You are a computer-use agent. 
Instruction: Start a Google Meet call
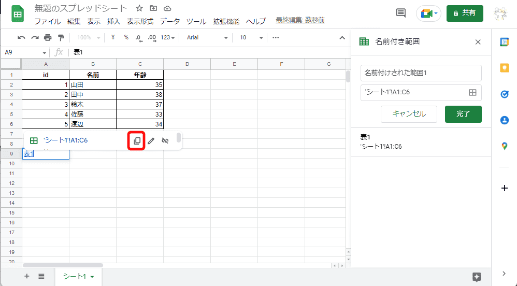(x=428, y=13)
